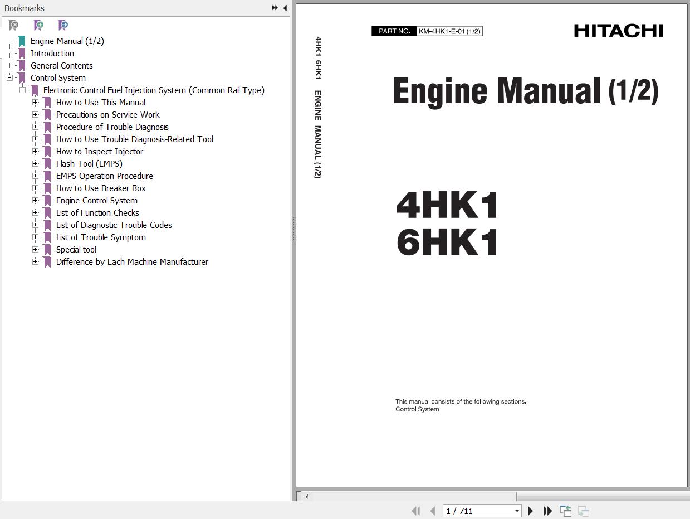Expand How to Inspect Injector
690x519 pixels.
coord(35,152)
